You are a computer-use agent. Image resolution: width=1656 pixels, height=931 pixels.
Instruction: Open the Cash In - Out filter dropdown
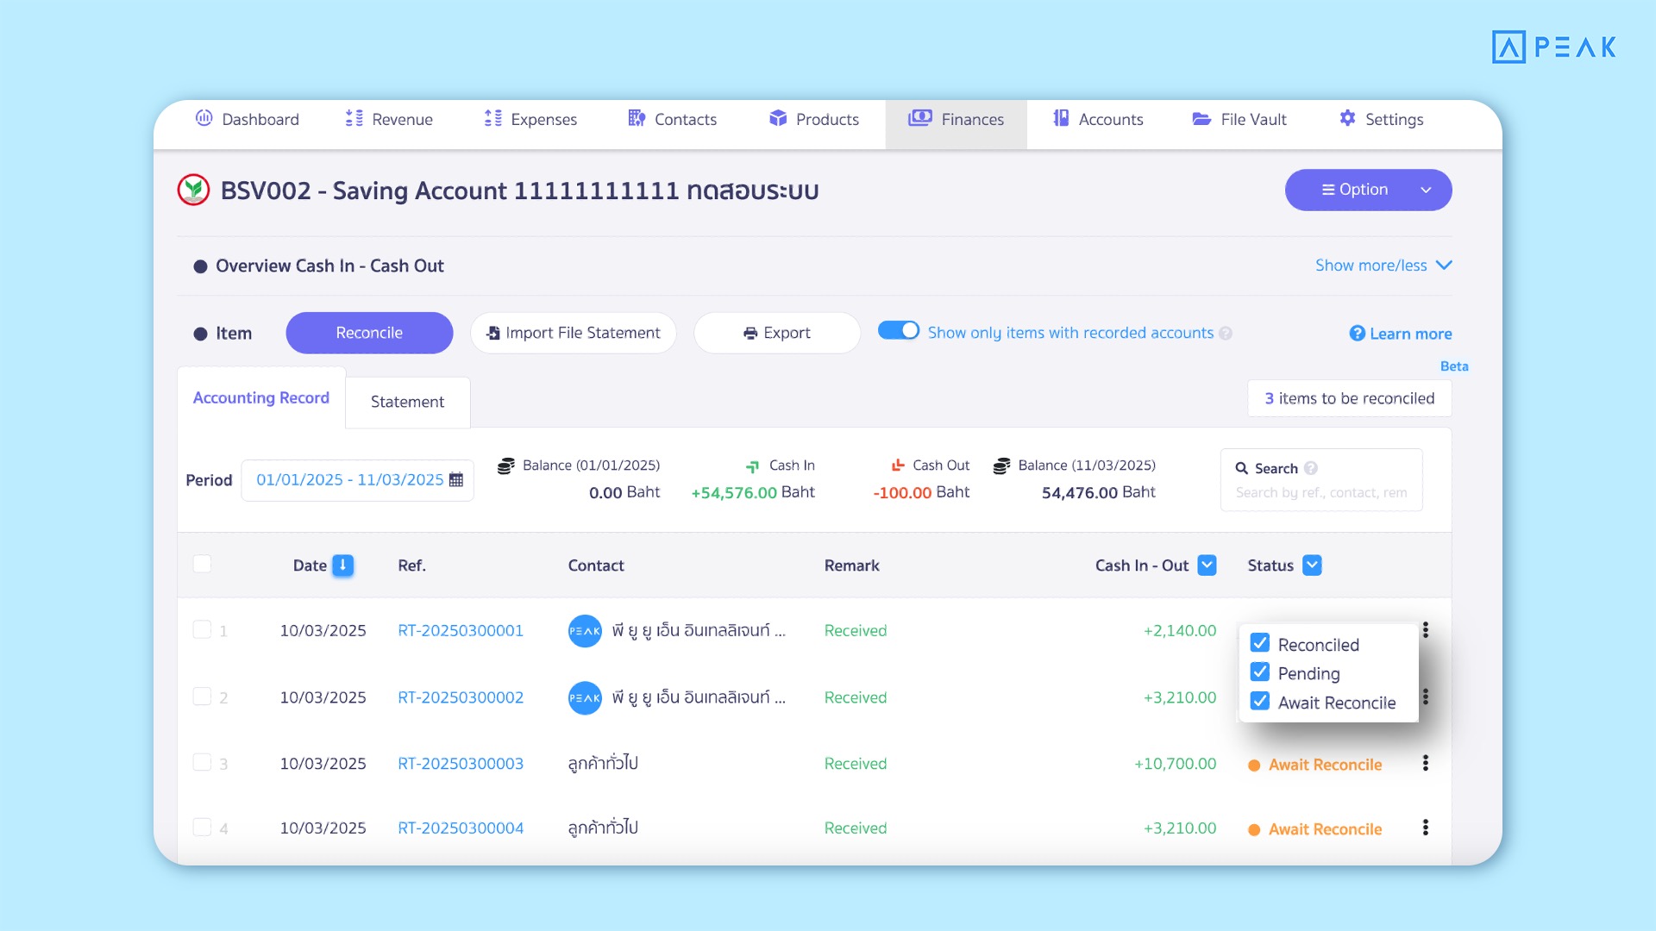click(1207, 565)
